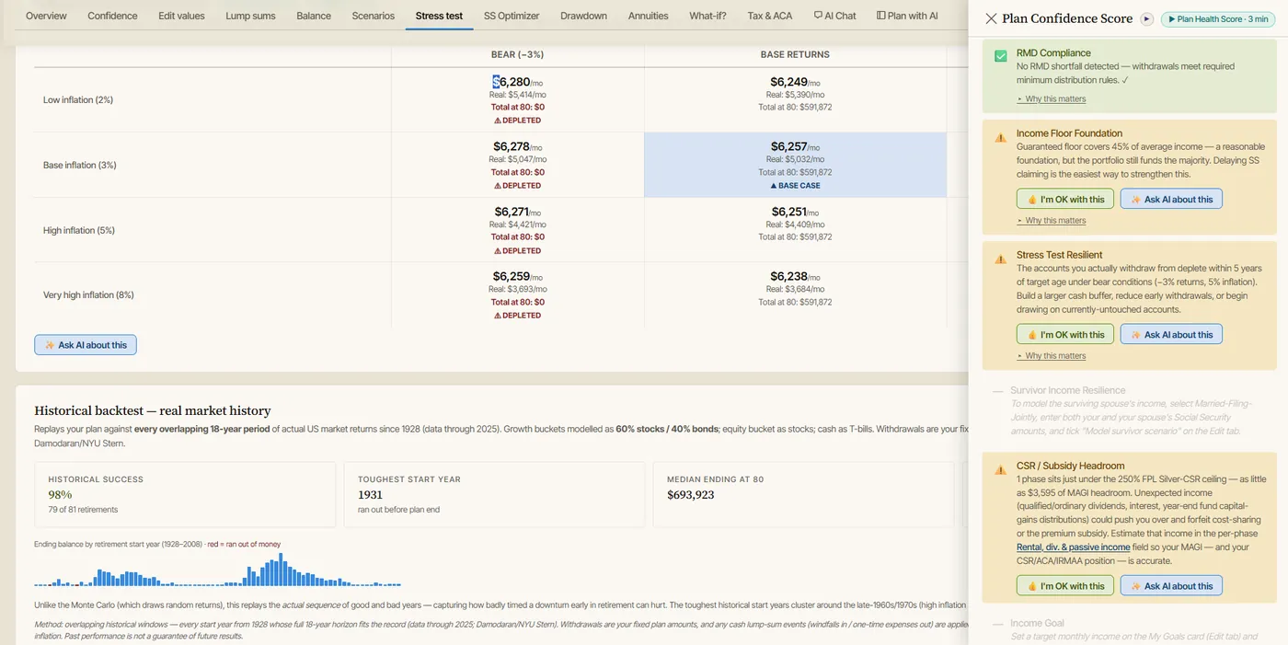The height and width of the screenshot is (645, 1288).
Task: Click 'Ask AI about this' for Stress Test Resilient
Action: (x=1171, y=334)
